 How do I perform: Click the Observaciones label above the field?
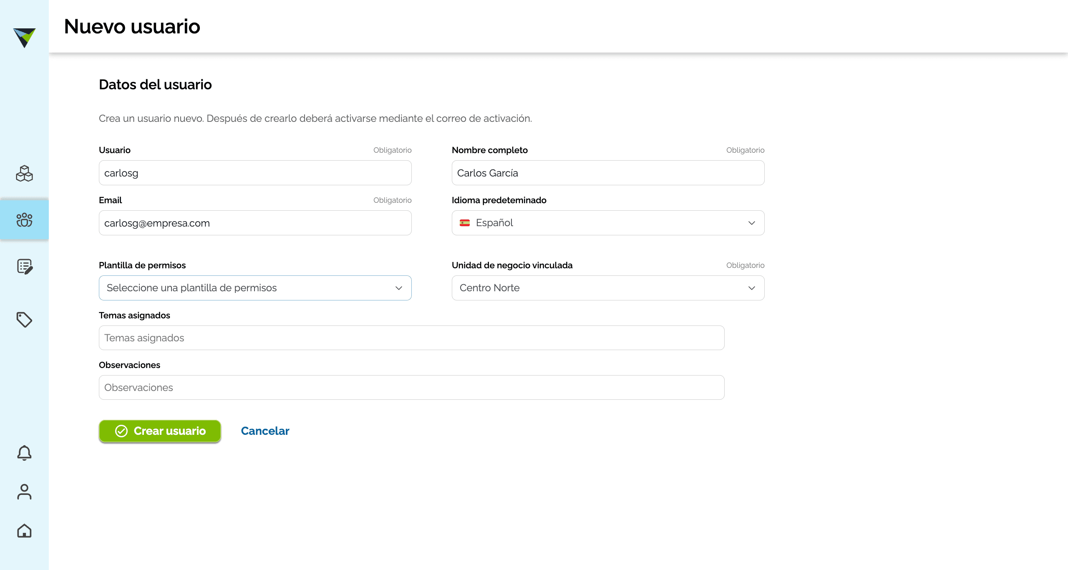(129, 365)
